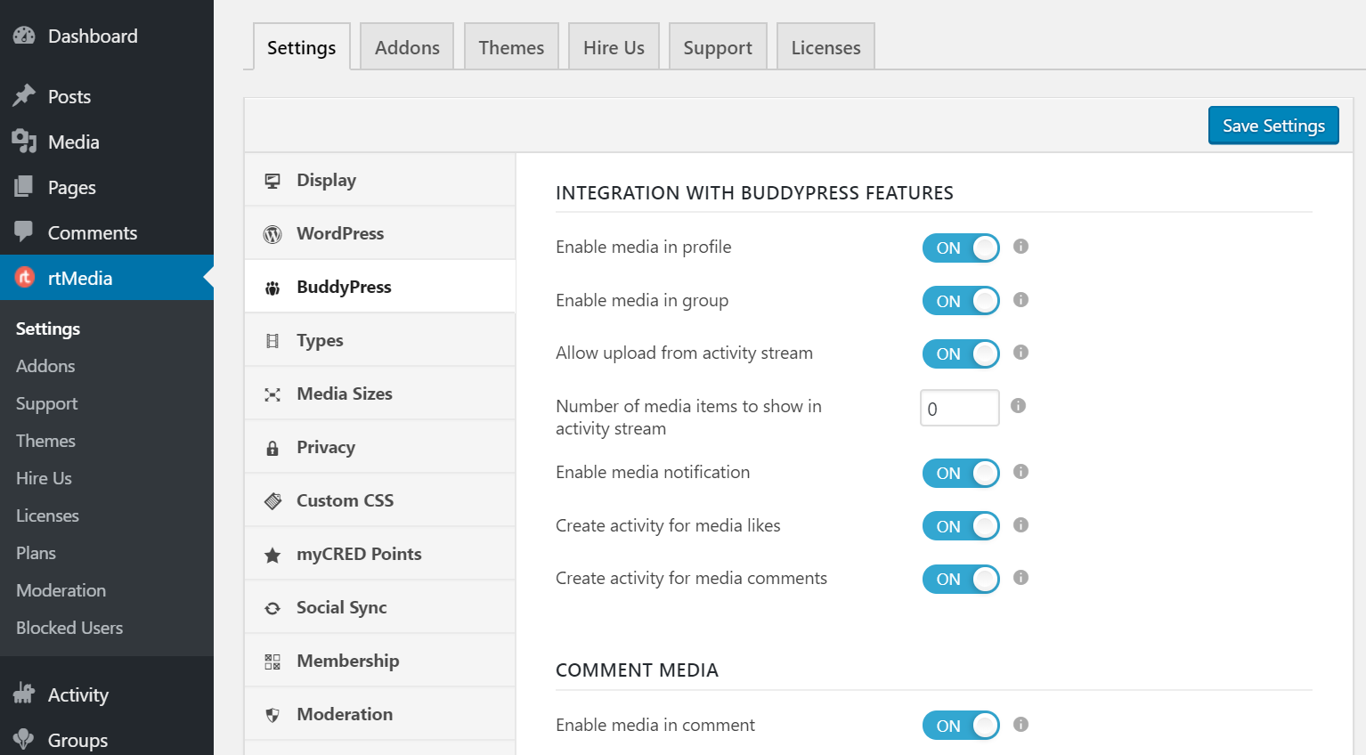Select the Display settings icon
This screenshot has width=1366, height=755.
pyautogui.click(x=272, y=180)
